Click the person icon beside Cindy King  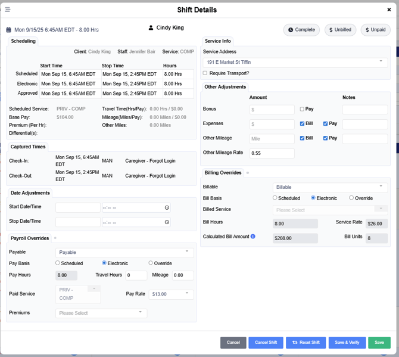[151, 27]
